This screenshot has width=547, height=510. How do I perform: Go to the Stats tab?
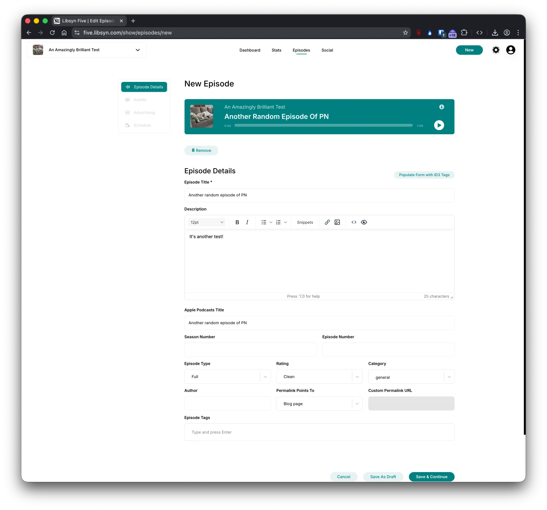[276, 50]
